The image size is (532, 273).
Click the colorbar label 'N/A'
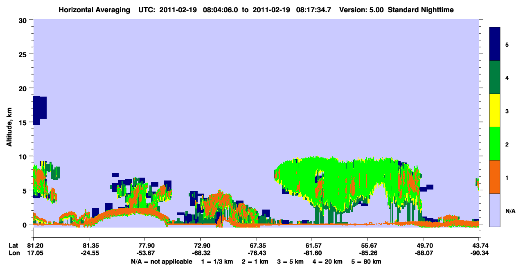(510, 211)
